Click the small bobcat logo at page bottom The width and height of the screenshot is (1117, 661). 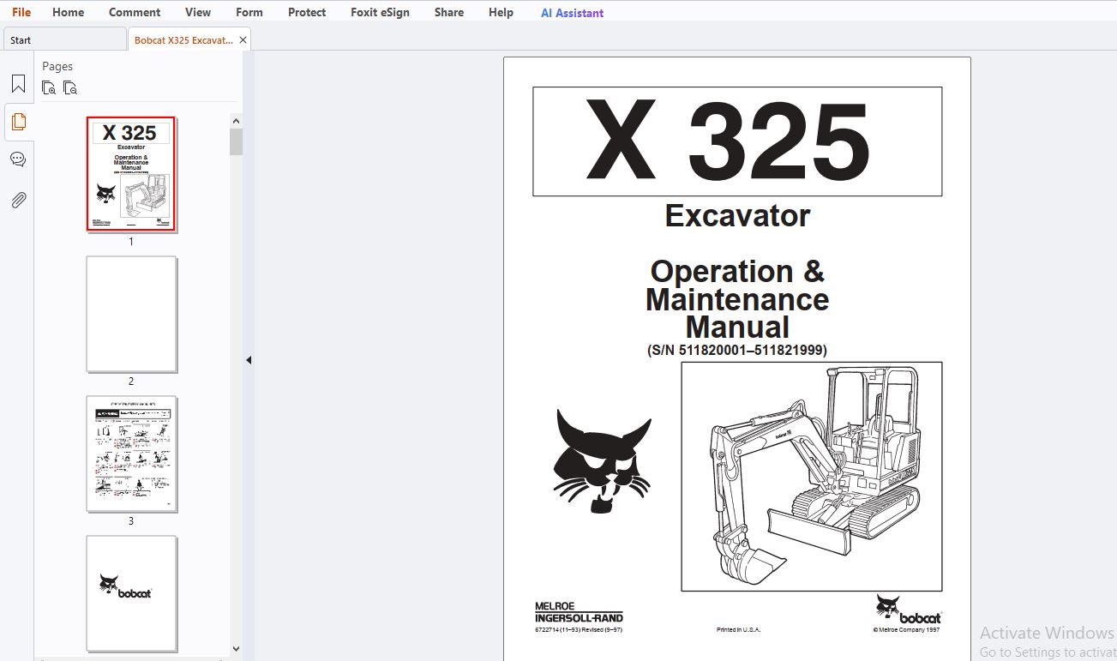coord(908,610)
